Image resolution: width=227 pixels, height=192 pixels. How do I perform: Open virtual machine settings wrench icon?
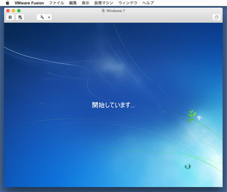(x=42, y=17)
